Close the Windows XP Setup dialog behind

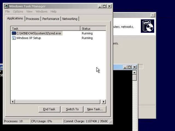coord(153,15)
